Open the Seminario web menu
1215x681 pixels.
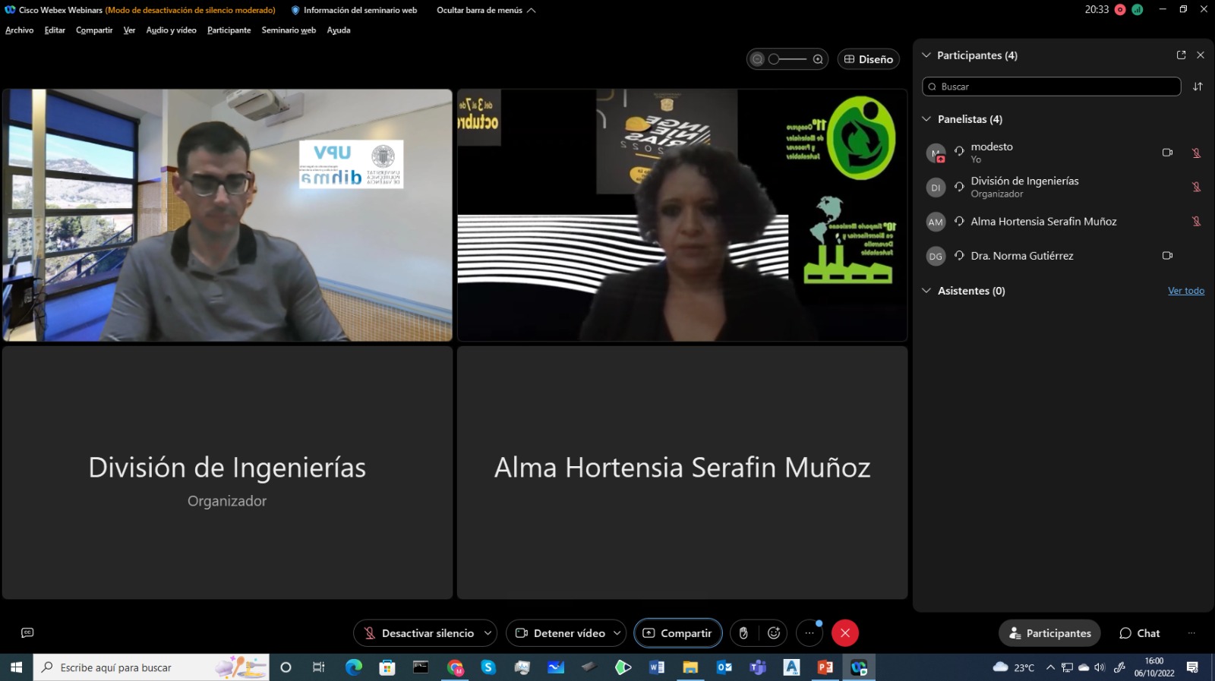(289, 30)
